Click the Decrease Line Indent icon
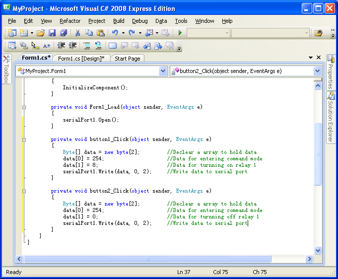 point(61,46)
